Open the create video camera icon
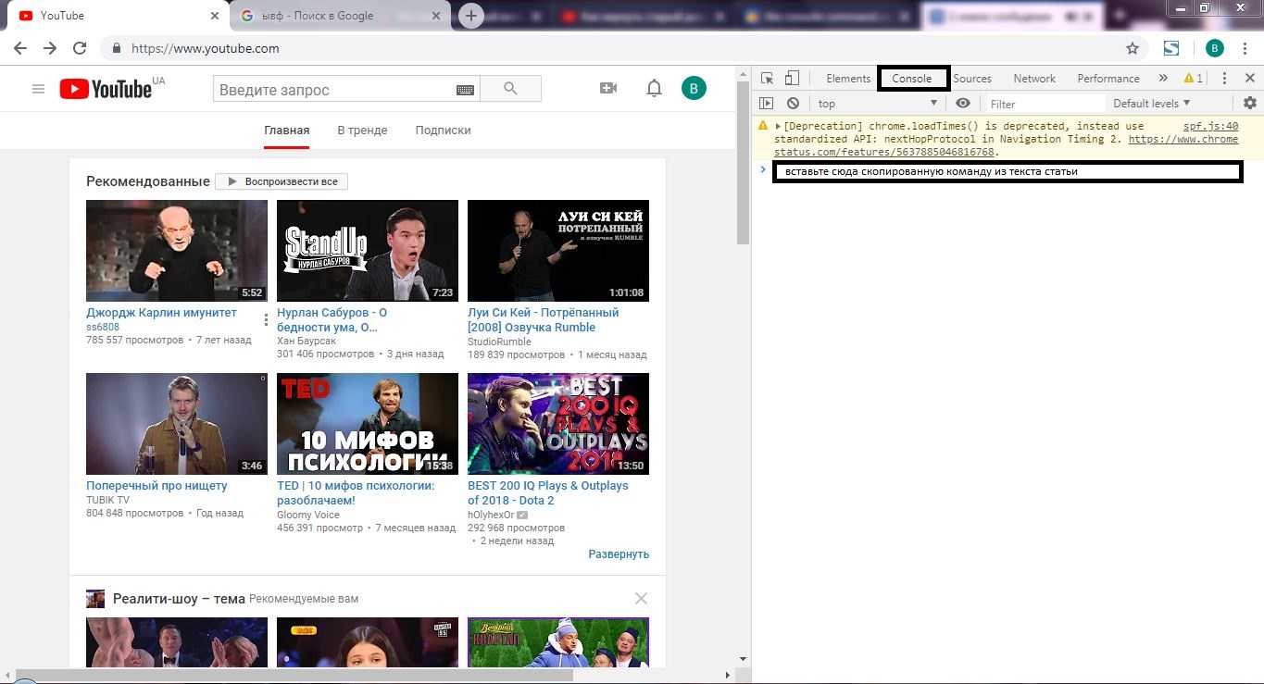 click(608, 88)
